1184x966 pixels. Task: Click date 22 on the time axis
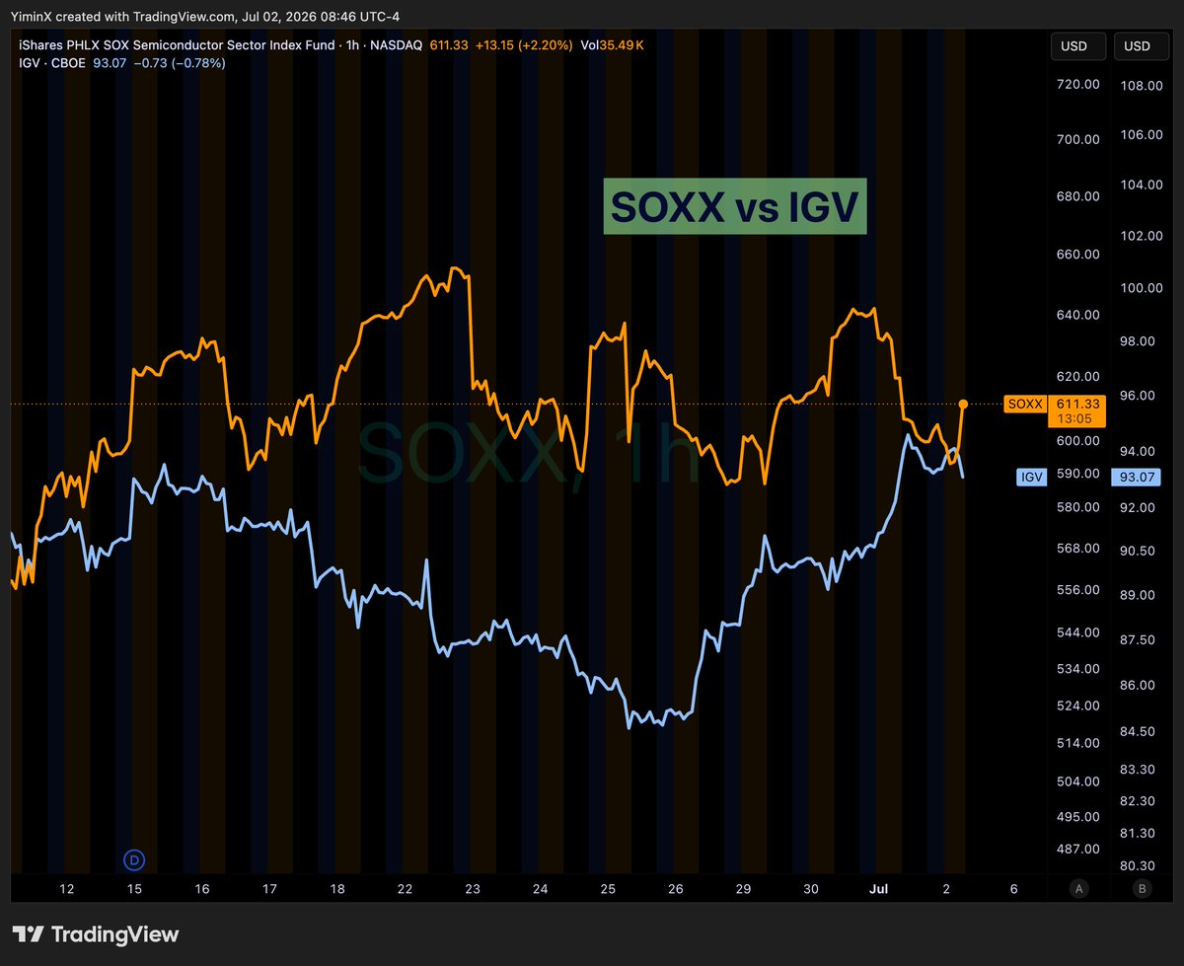click(x=405, y=889)
